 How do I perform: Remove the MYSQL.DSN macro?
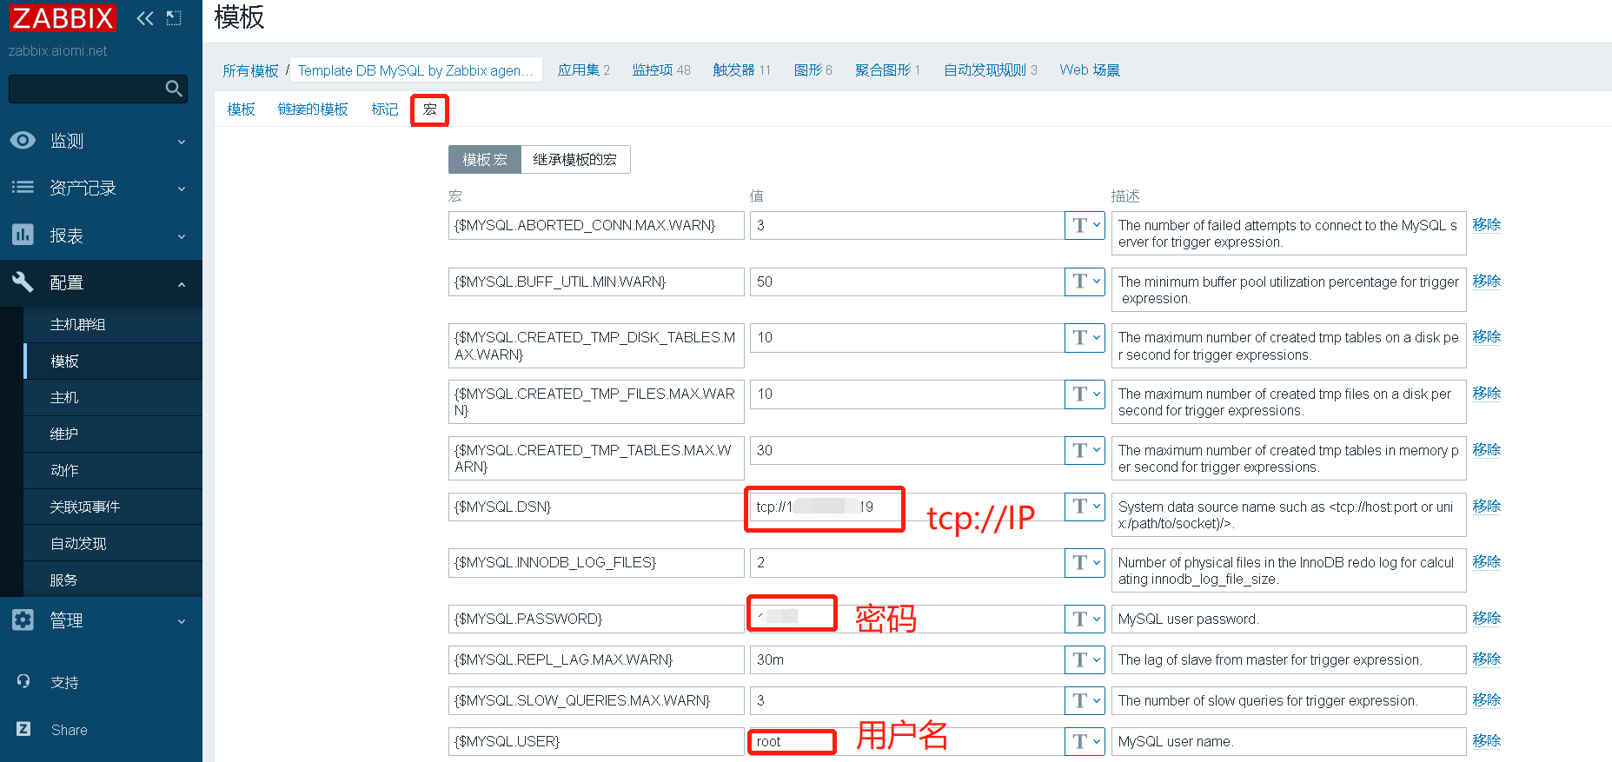click(x=1487, y=506)
